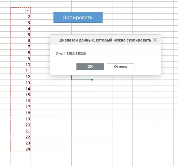Select the cell containing number 19

(x=21, y=119)
